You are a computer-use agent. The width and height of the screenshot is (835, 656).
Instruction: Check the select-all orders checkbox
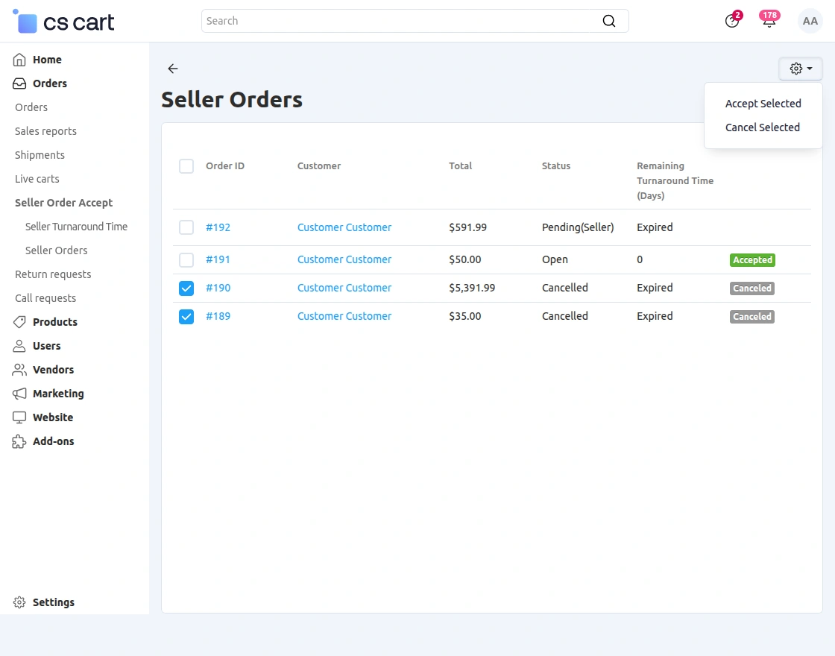tap(186, 166)
